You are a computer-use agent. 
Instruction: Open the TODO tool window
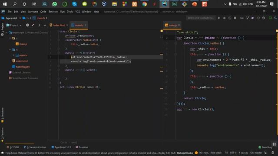coord(13,147)
